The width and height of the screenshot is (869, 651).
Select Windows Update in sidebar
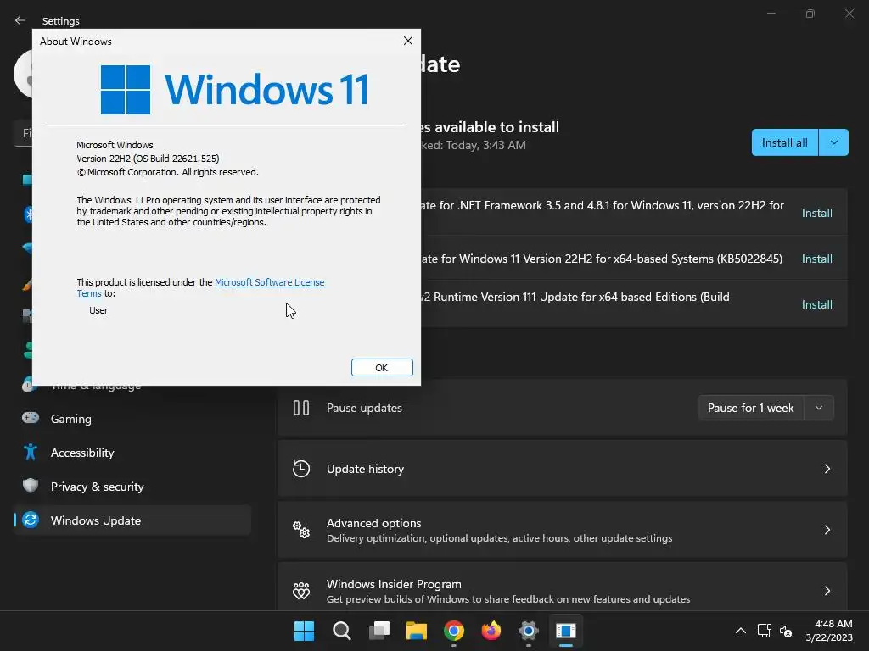(132, 520)
